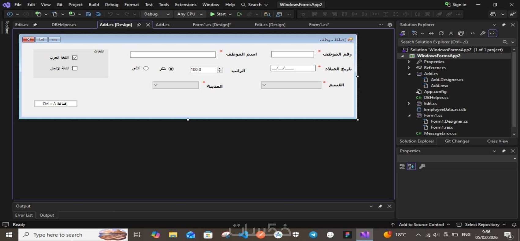Switch to the Class View tab

pos(498,141)
